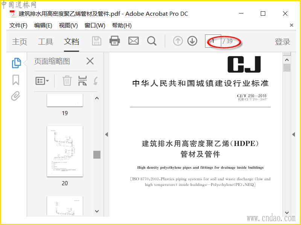The width and height of the screenshot is (301, 225).
Task: Go to previous page with up arrow
Action: (178, 41)
